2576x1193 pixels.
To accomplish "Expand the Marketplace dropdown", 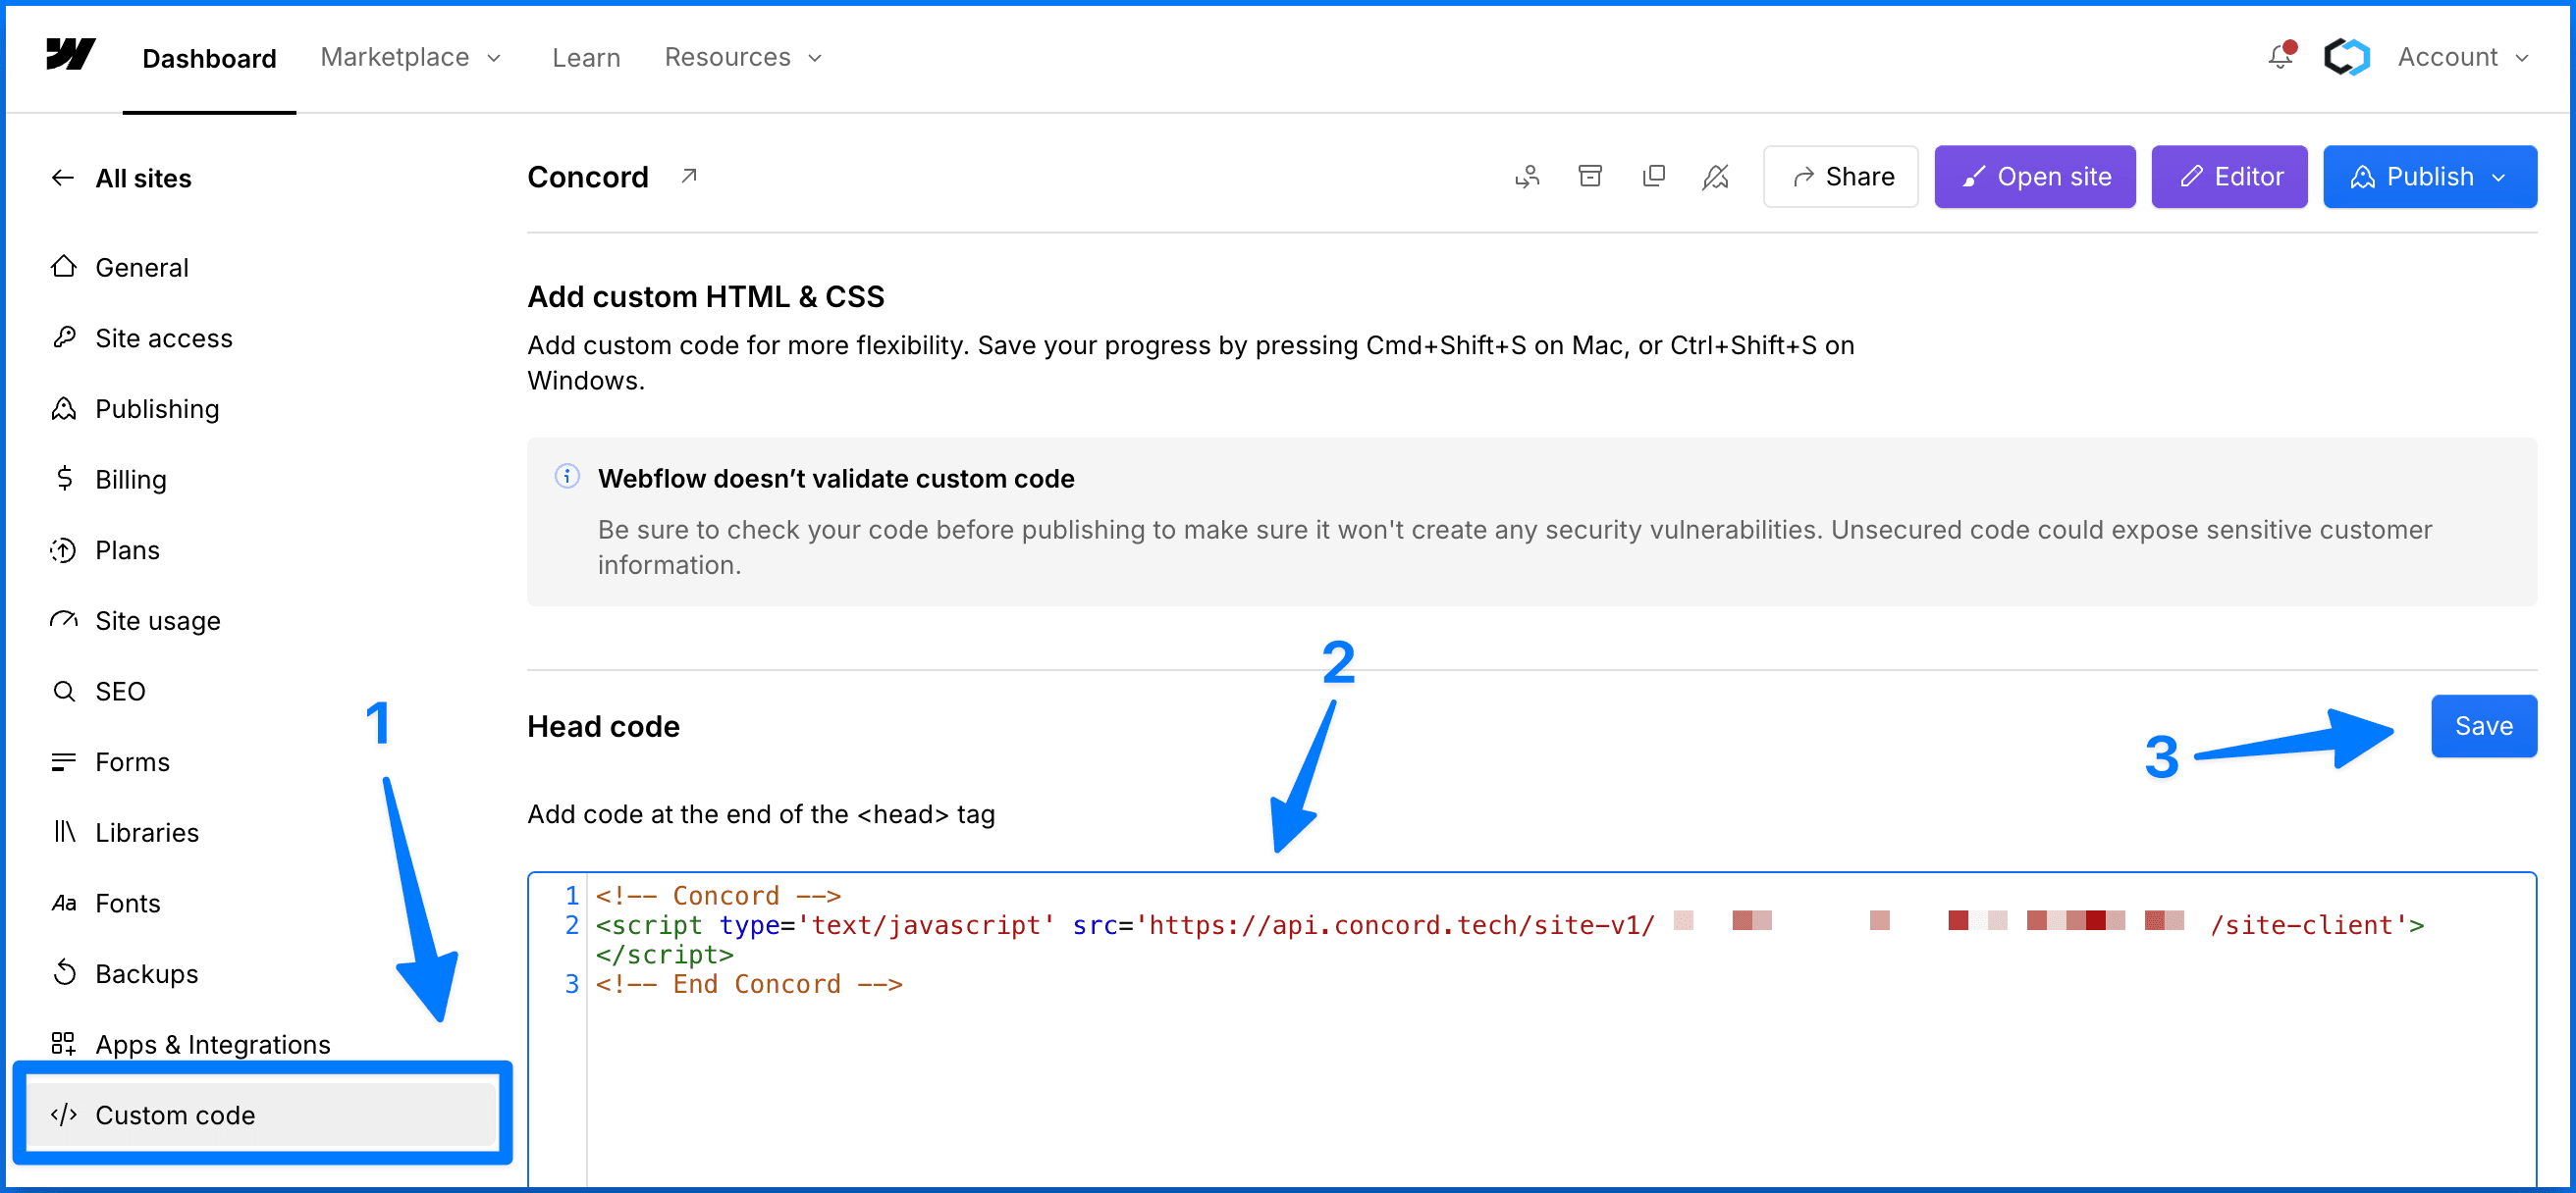I will pos(410,57).
